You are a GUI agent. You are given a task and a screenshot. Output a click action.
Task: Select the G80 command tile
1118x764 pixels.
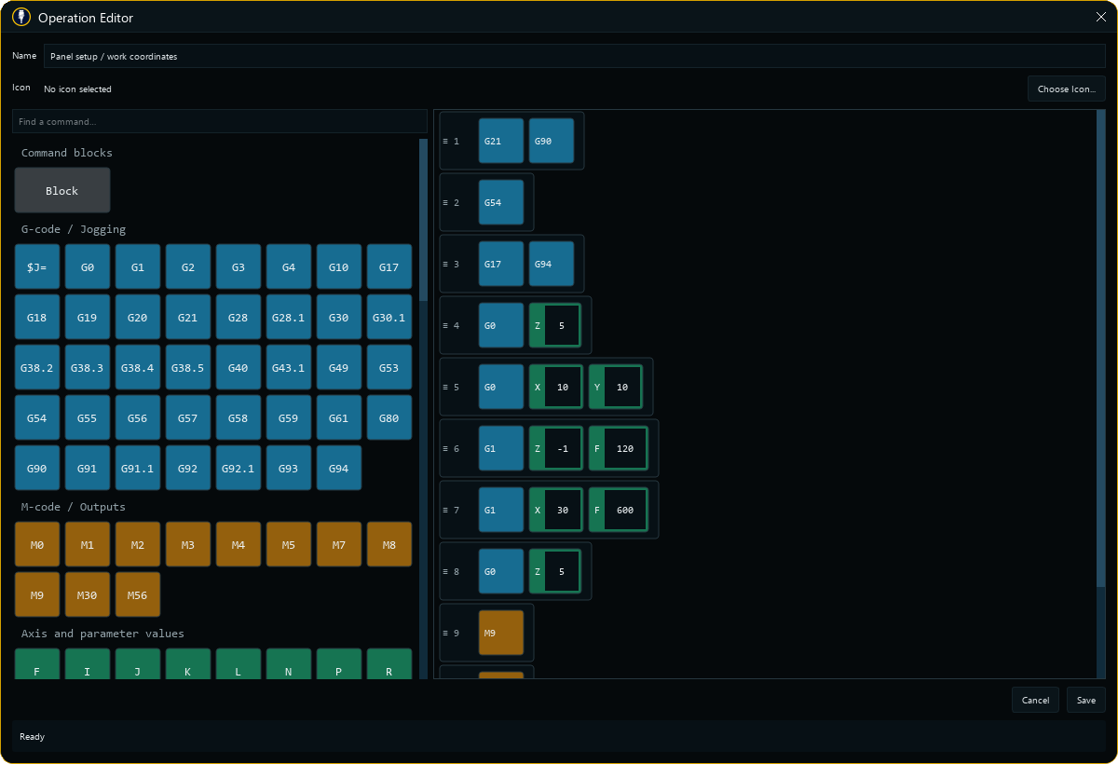pos(389,418)
